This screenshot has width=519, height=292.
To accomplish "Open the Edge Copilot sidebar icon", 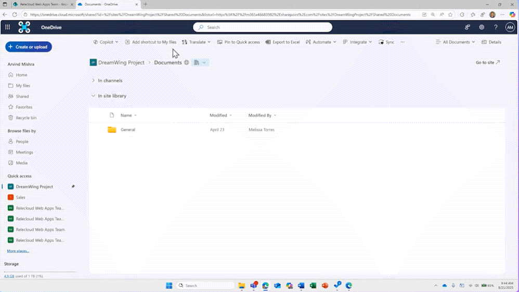I will (512, 15).
